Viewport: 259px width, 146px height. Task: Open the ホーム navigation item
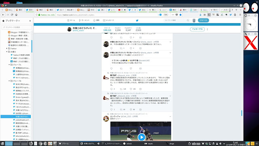pos(71,20)
